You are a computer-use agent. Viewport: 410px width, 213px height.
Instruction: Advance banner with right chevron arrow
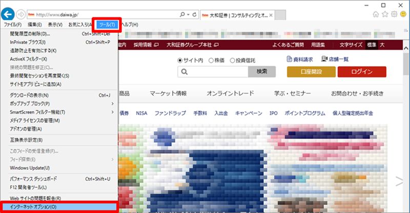pyautogui.click(x=399, y=181)
